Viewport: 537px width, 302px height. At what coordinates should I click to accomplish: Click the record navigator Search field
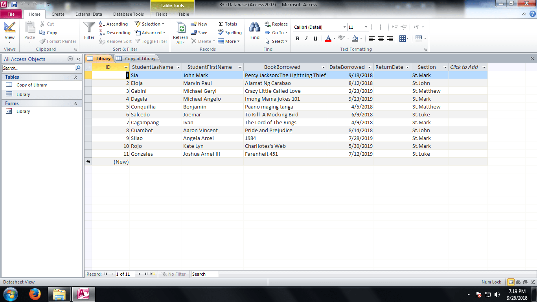coord(204,274)
